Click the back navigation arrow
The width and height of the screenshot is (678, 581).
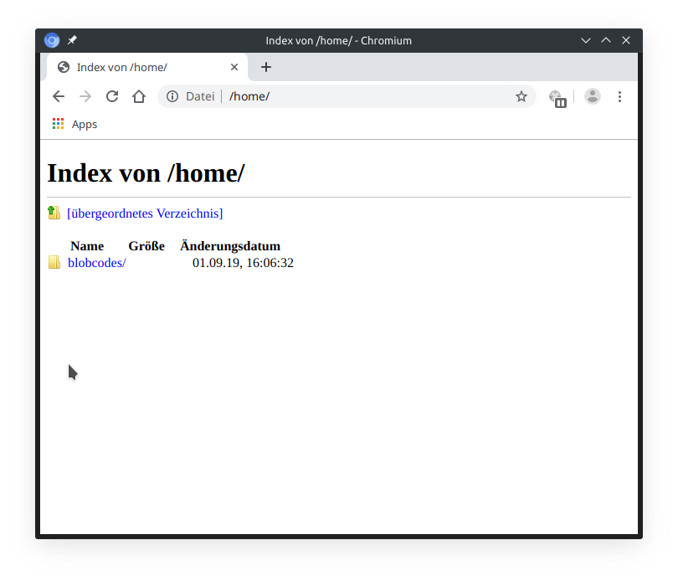point(59,96)
